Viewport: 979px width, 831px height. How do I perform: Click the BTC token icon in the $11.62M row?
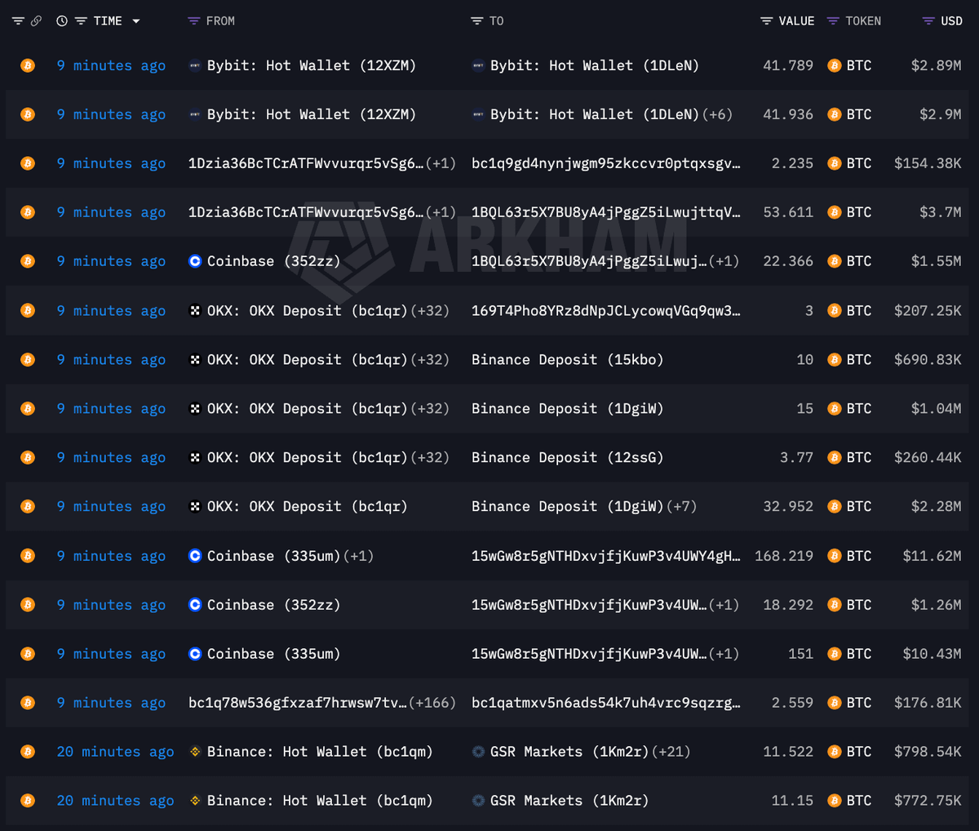click(834, 556)
